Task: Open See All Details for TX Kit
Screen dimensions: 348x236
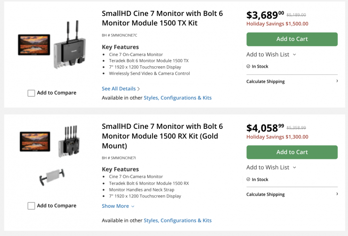Action: point(121,88)
